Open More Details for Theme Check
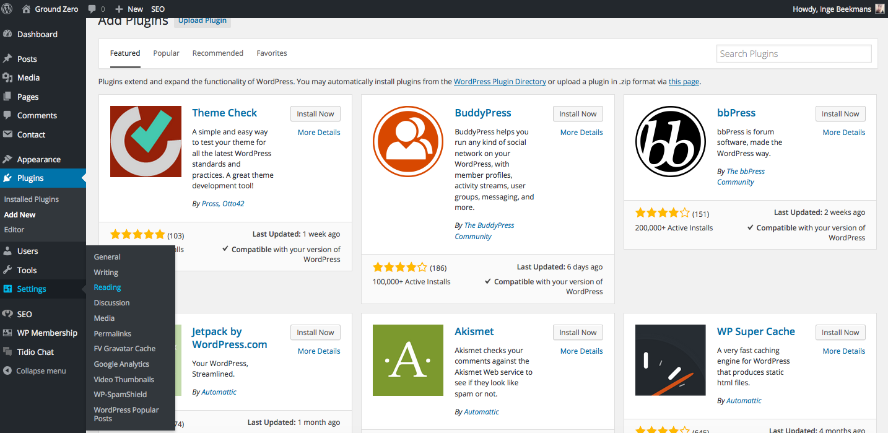 click(319, 133)
